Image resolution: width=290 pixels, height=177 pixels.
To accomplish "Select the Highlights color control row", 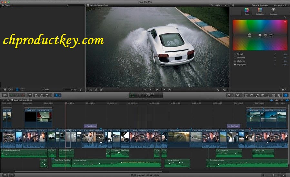I will (x=260, y=65).
